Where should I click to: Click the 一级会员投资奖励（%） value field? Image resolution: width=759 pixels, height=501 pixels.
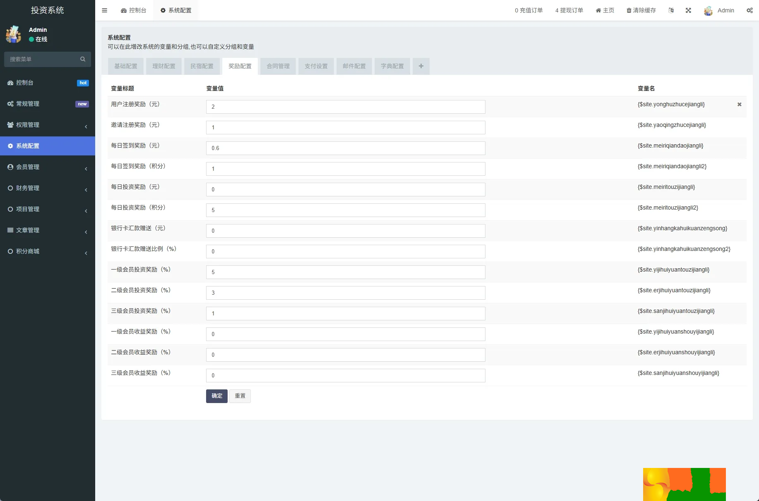[346, 272]
